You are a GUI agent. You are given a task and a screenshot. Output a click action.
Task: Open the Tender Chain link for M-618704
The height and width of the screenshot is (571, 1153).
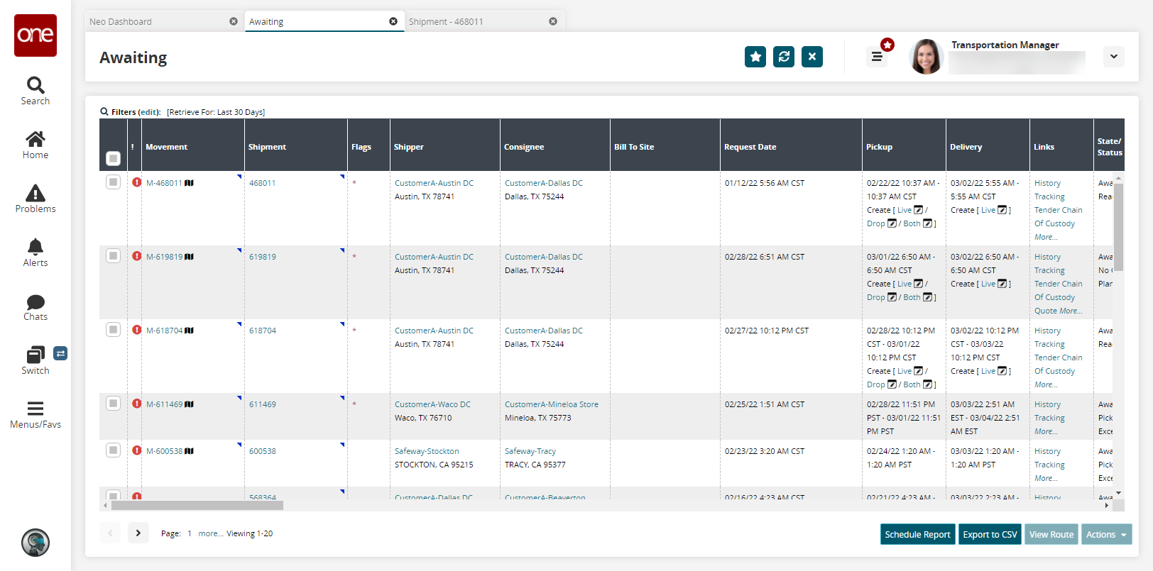point(1058,357)
